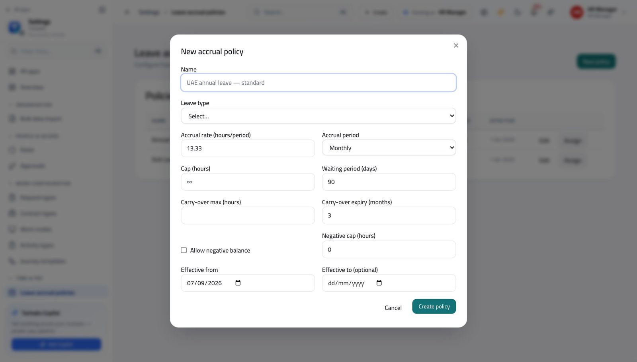This screenshot has width=637, height=362.
Task: Expand the Leave type dropdown
Action: click(318, 116)
